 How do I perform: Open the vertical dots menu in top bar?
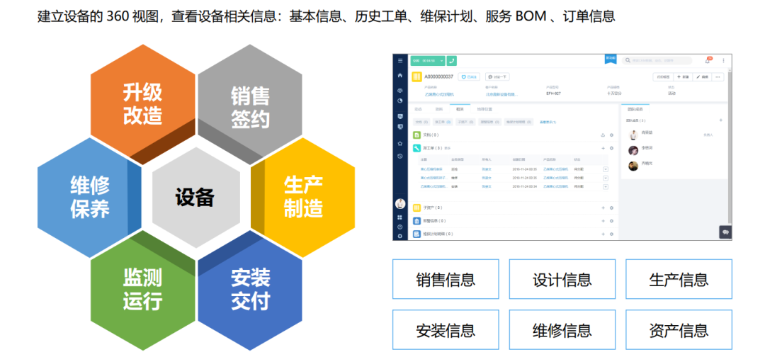[x=723, y=60]
